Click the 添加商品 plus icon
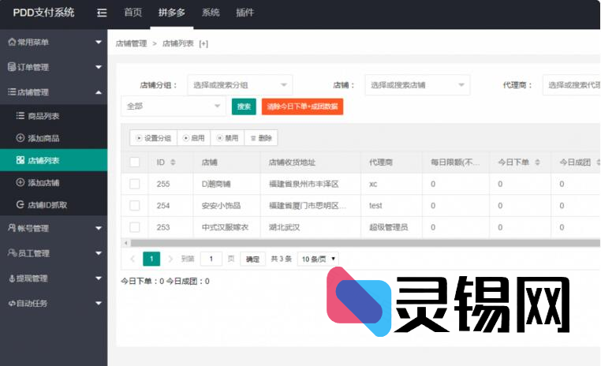 [x=21, y=138]
